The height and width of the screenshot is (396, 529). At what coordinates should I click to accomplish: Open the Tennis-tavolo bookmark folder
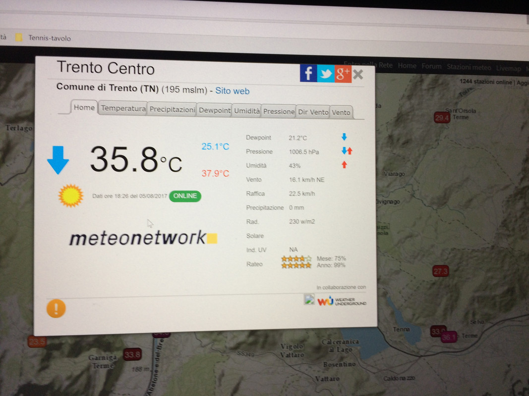(43, 38)
